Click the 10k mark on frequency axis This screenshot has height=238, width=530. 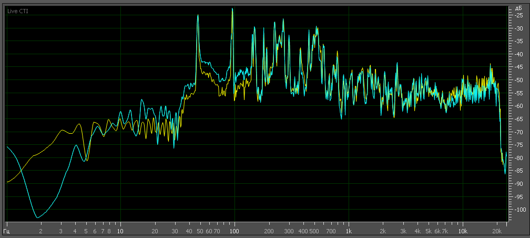coord(463,231)
